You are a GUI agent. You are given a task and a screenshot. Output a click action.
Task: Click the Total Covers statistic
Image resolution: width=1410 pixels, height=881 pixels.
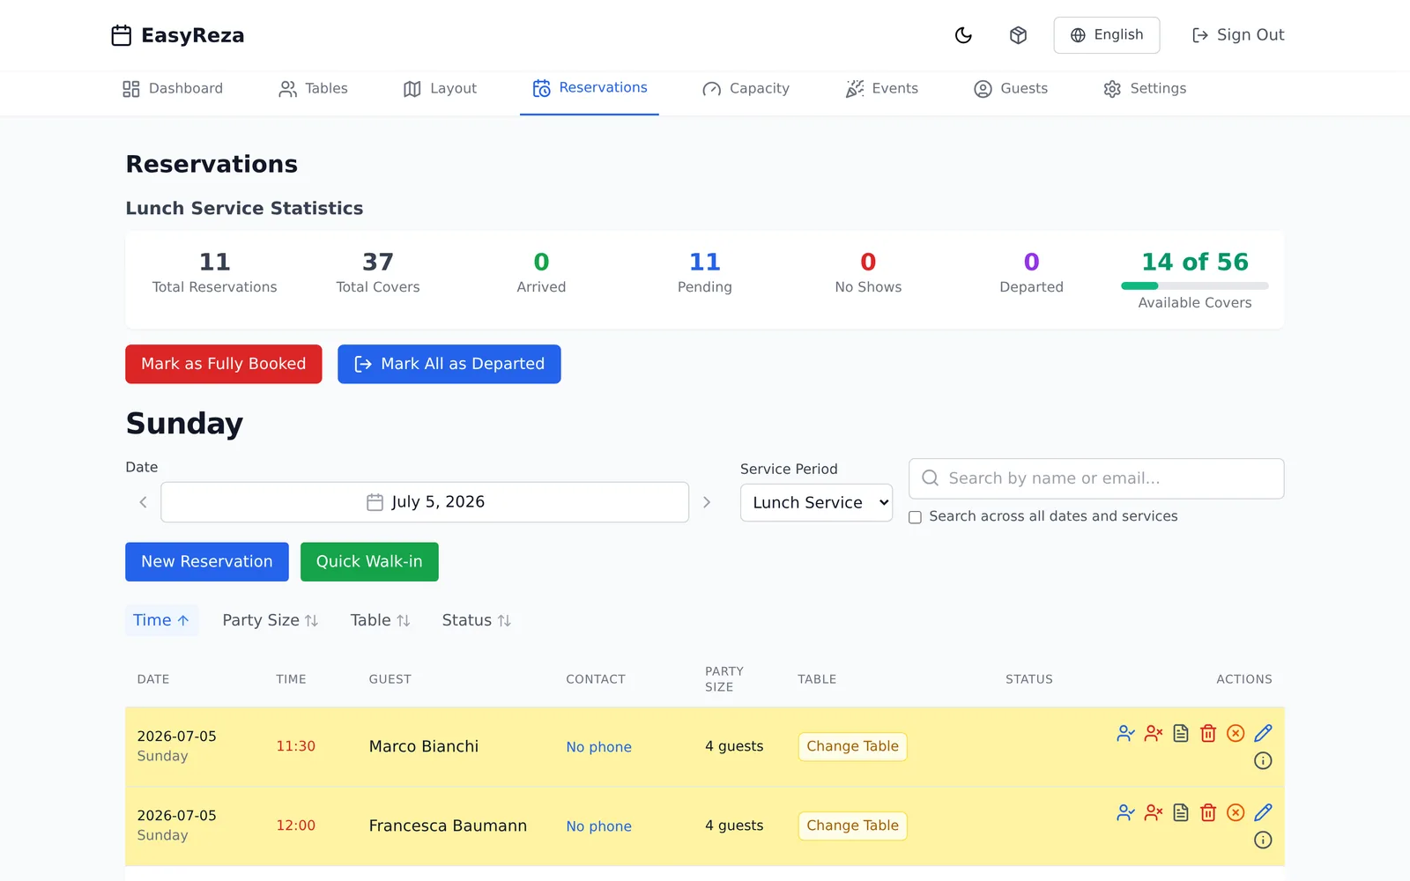coord(378,272)
